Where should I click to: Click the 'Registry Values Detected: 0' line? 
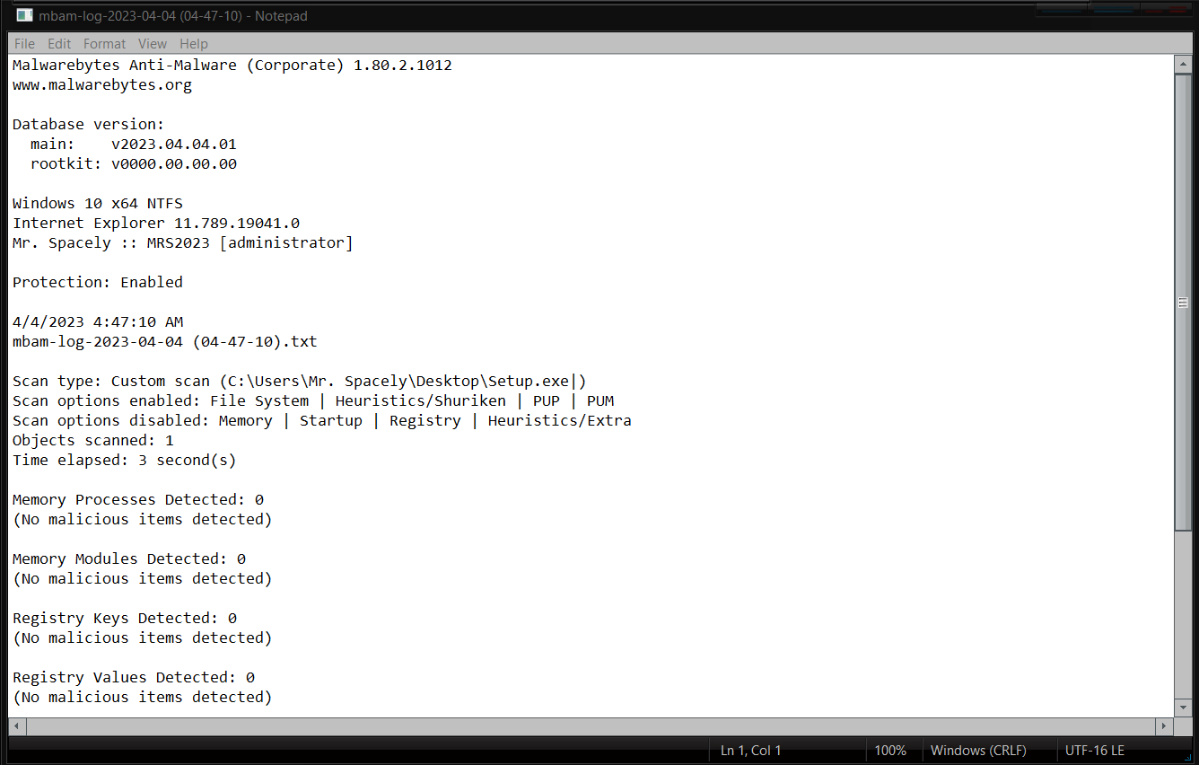point(134,678)
